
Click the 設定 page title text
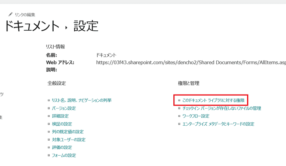point(86,26)
